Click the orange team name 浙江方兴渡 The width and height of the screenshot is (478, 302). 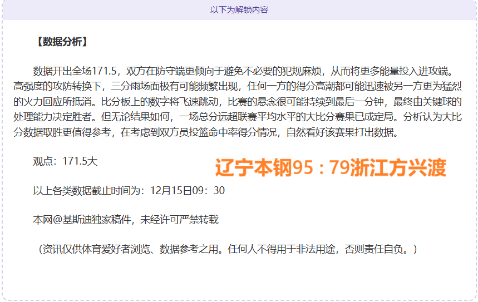coord(398,168)
